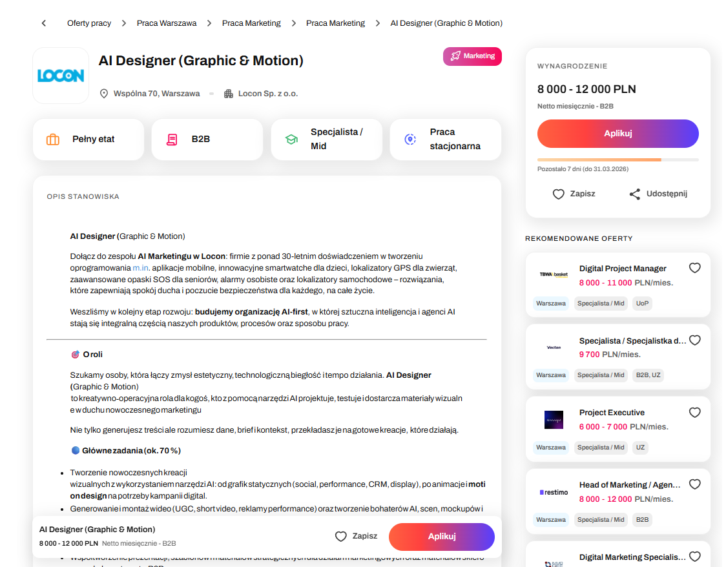Toggle favorite heart on Digital Project Manager

coord(694,268)
